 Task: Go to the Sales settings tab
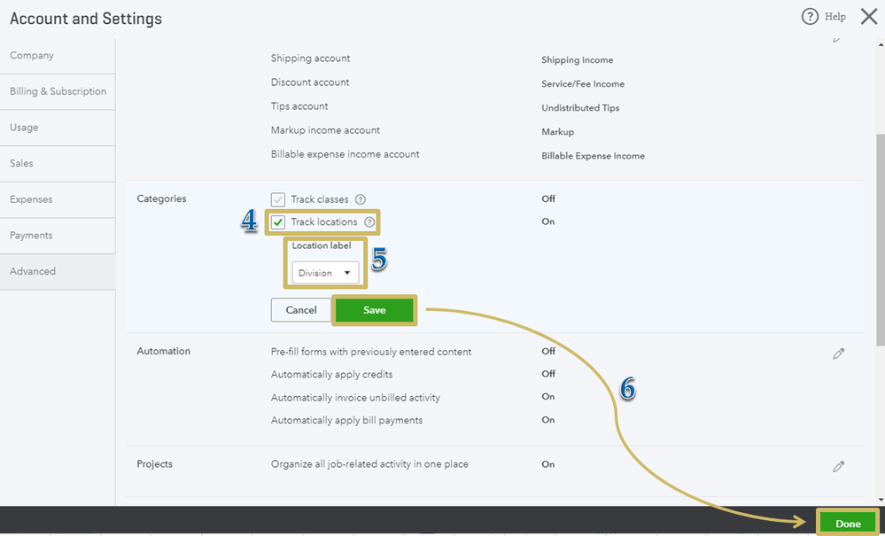[21, 164]
